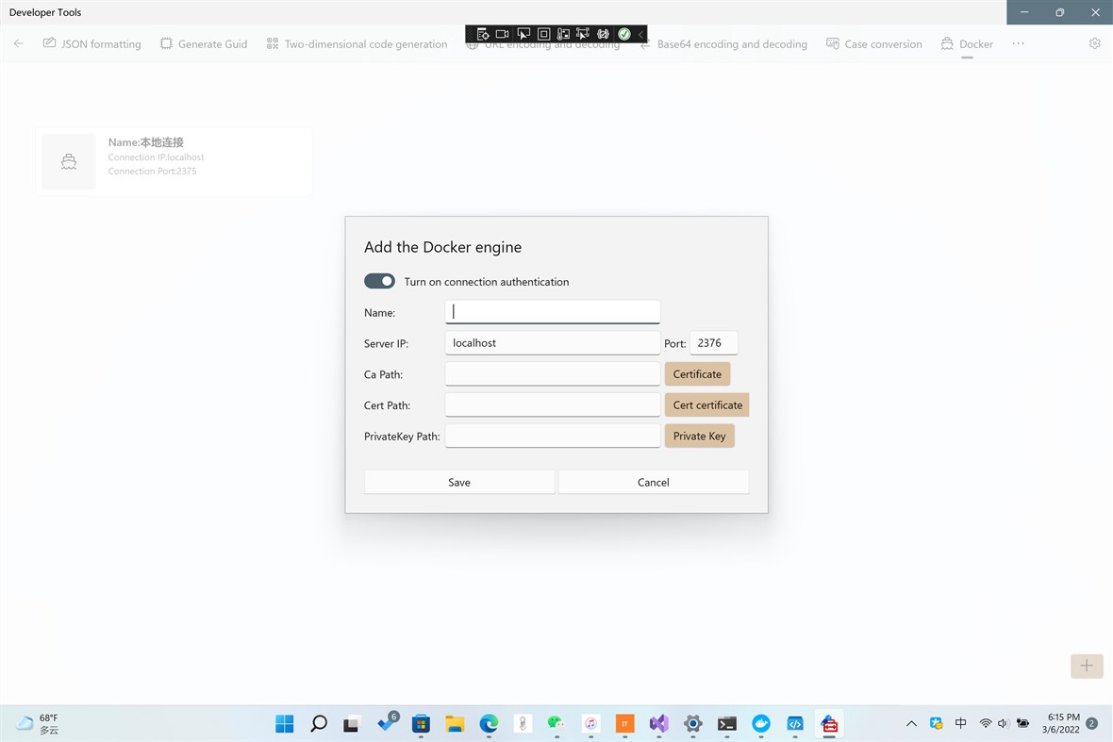This screenshot has width=1113, height=742.
Task: Browse for the CA with Certificate button
Action: click(697, 374)
